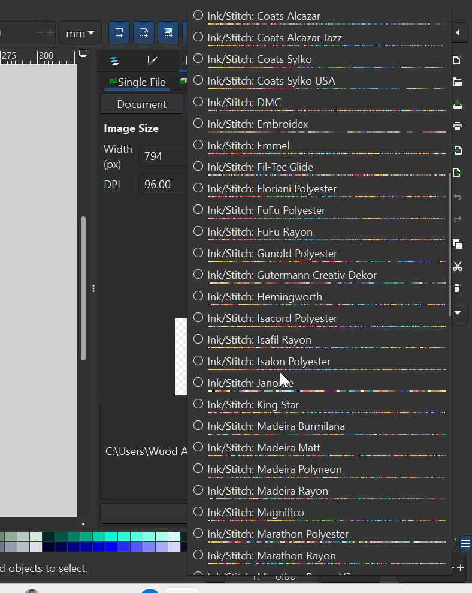The height and width of the screenshot is (593, 472).
Task: Pick the darkest green palette swatch
Action: click(48, 537)
